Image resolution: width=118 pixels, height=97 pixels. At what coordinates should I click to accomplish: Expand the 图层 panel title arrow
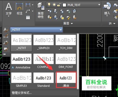[x=72, y=24]
